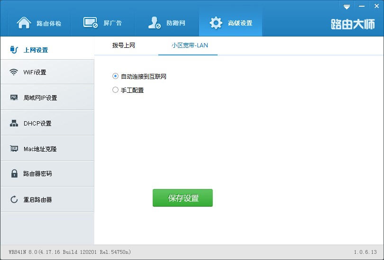
Task: Open 上网设置 in the sidebar
Action: [x=47, y=48]
